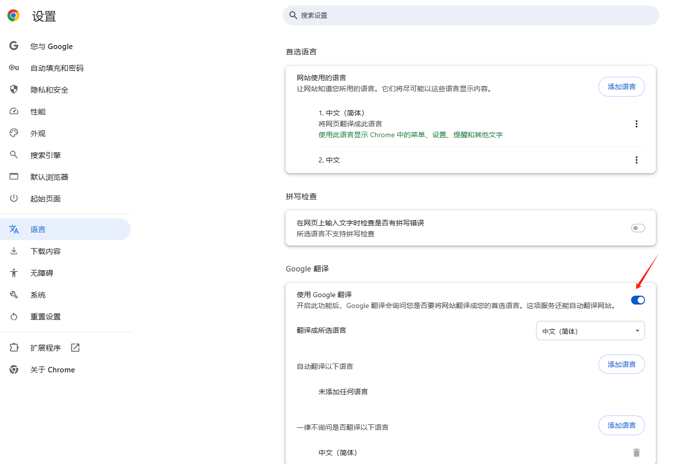
Task: Delete 中文（简体）from never-translate list
Action: pyautogui.click(x=637, y=453)
